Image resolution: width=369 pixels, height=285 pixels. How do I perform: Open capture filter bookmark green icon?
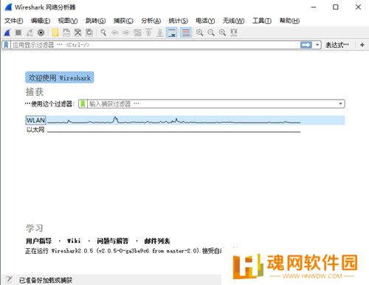[83, 104]
